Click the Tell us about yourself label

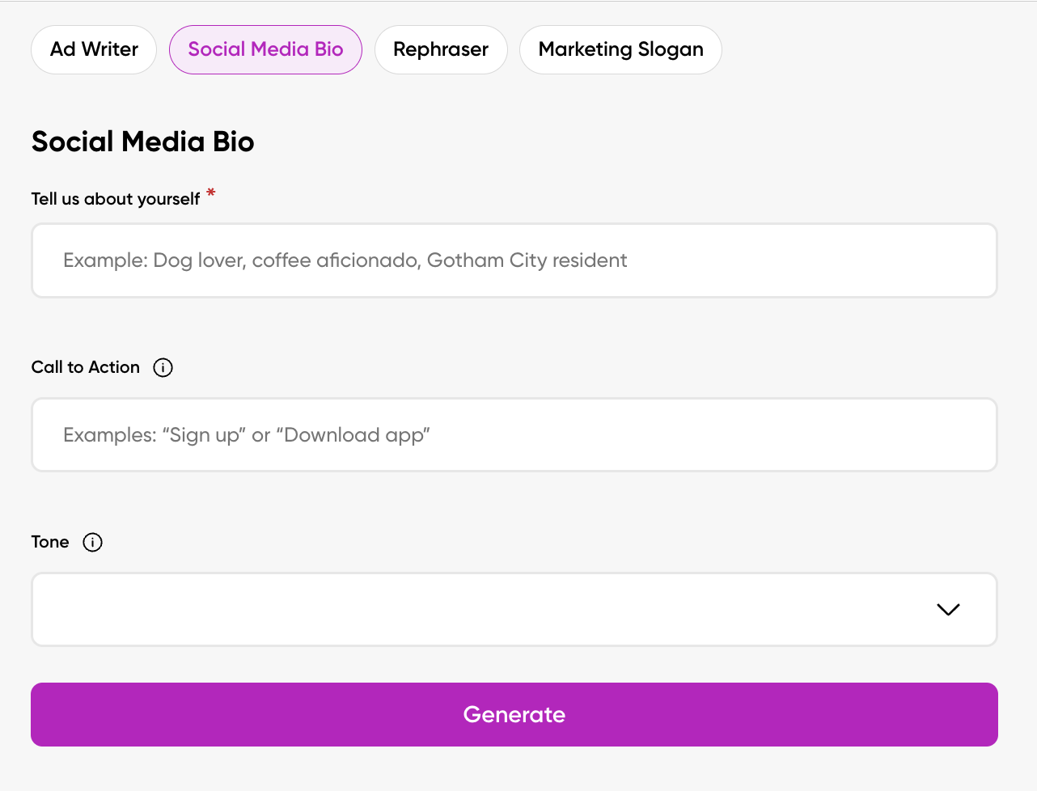pos(116,199)
